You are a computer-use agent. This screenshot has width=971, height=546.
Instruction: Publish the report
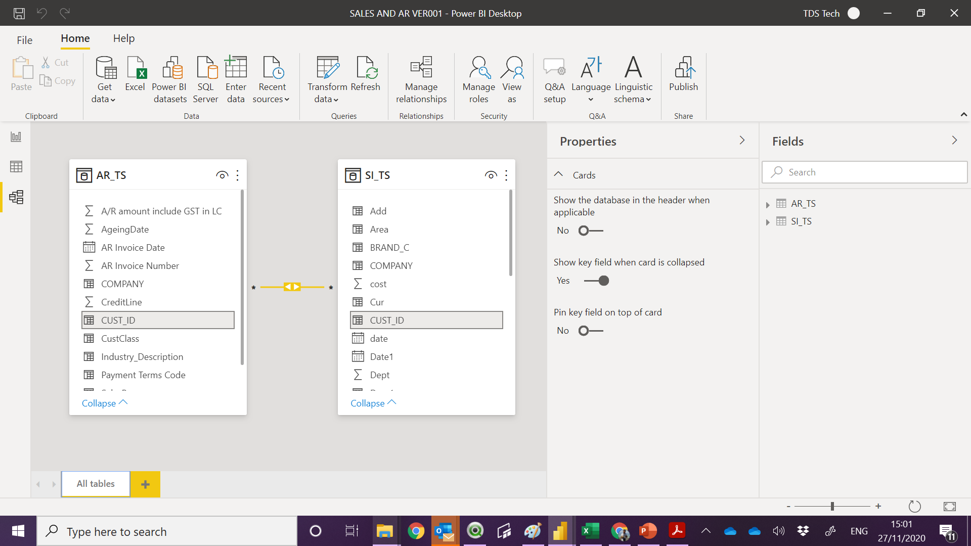[683, 74]
